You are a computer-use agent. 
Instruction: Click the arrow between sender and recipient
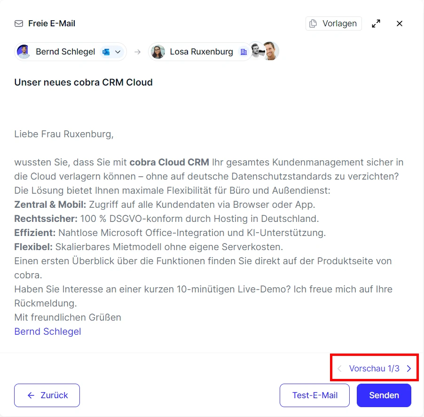click(x=137, y=52)
